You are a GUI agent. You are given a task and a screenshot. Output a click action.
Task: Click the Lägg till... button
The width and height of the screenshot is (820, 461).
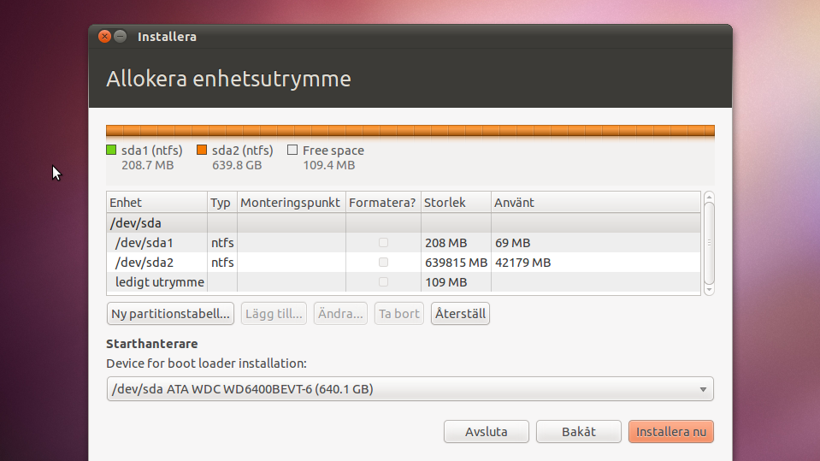point(274,313)
